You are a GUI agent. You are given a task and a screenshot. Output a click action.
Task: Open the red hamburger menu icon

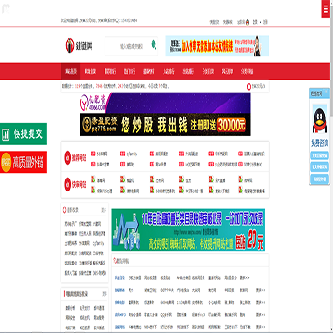click(326, 8)
